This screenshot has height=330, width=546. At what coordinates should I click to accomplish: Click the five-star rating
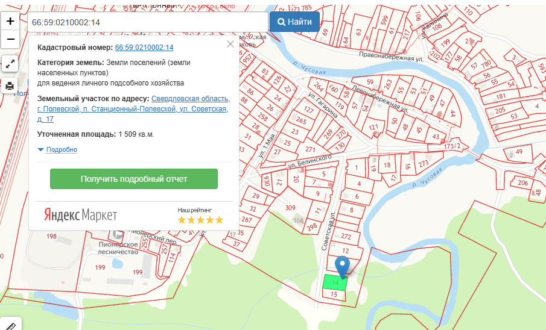coord(200,220)
